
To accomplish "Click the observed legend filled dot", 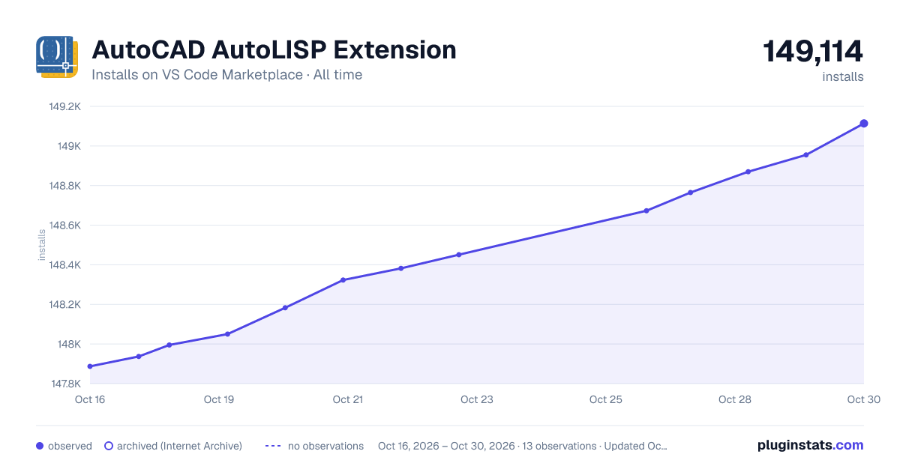I will tap(40, 446).
